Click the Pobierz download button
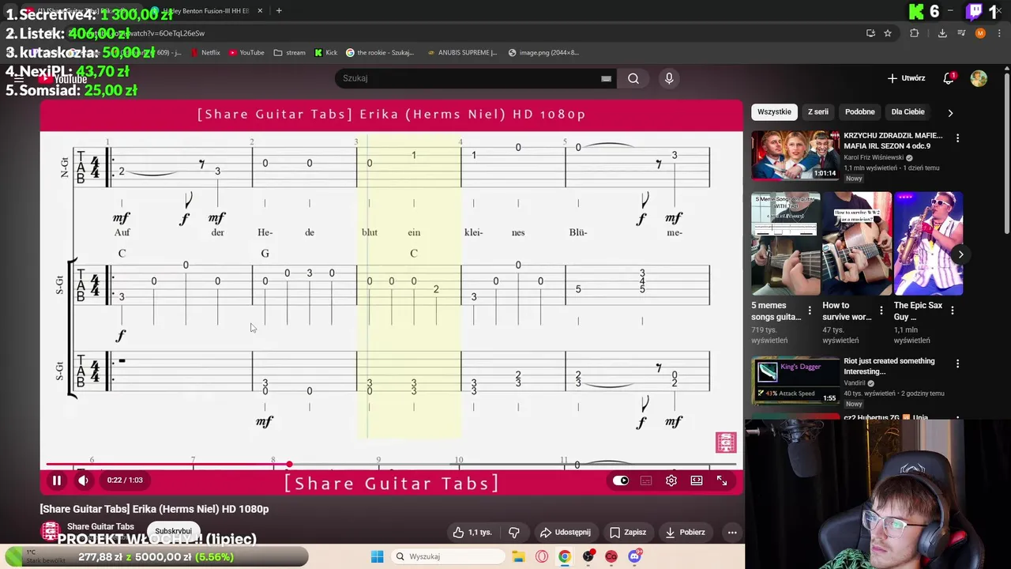 (684, 532)
